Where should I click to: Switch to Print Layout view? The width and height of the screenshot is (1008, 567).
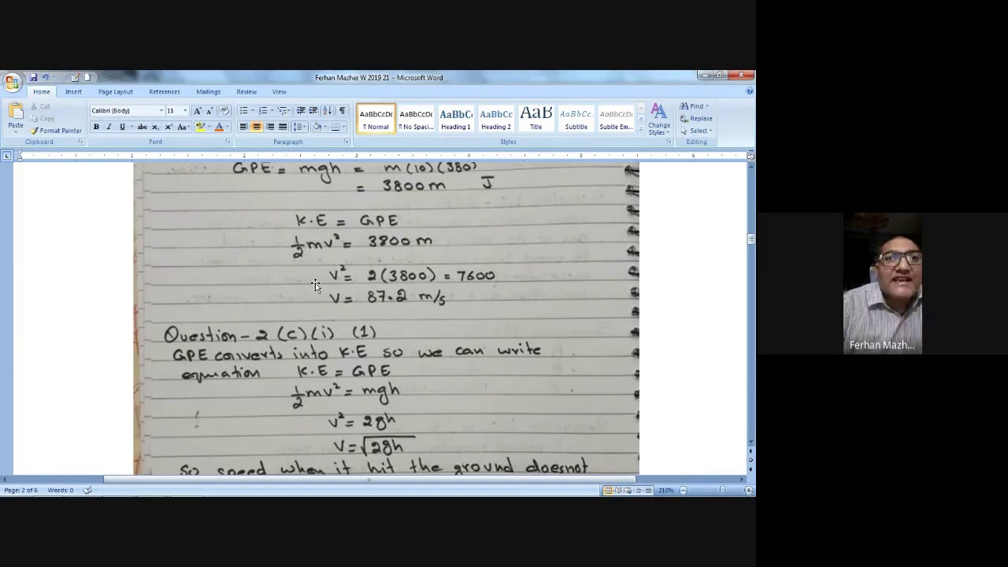pyautogui.click(x=608, y=491)
